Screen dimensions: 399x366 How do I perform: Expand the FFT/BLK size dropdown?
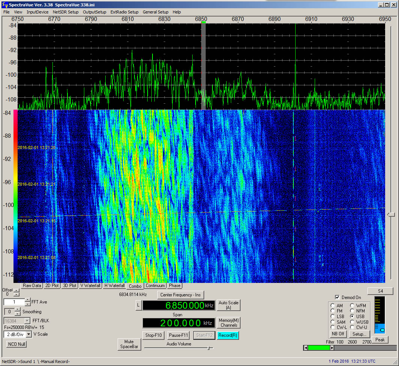tap(27, 321)
